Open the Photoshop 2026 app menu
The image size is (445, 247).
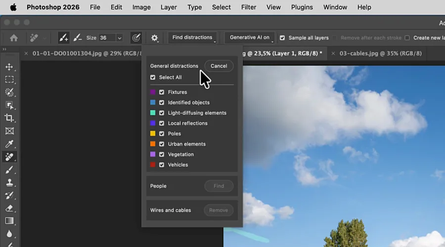[53, 7]
